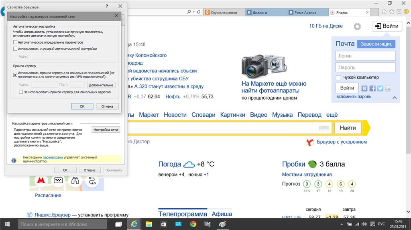Expand address bar search dropdown arrow

tap(194, 12)
